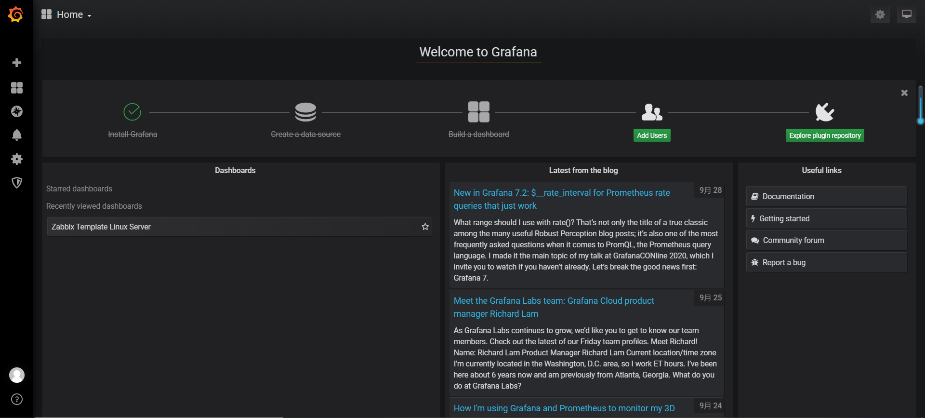Cycle view mode with monitor icon
The height and width of the screenshot is (418, 925).
tap(907, 14)
